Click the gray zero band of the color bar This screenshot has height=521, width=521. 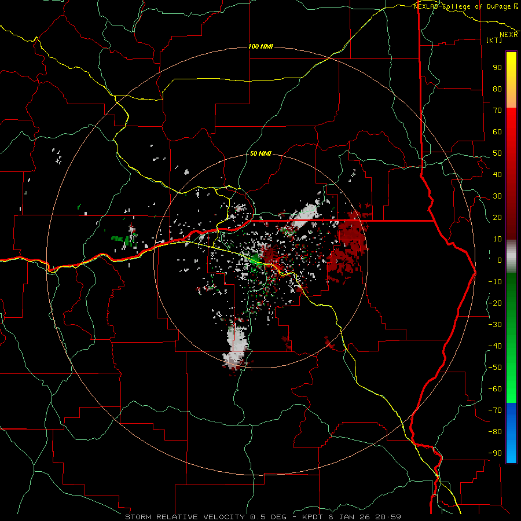click(x=511, y=256)
